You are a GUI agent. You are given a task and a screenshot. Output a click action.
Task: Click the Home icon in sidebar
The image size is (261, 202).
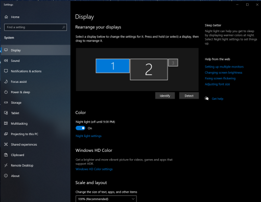(x=6, y=17)
